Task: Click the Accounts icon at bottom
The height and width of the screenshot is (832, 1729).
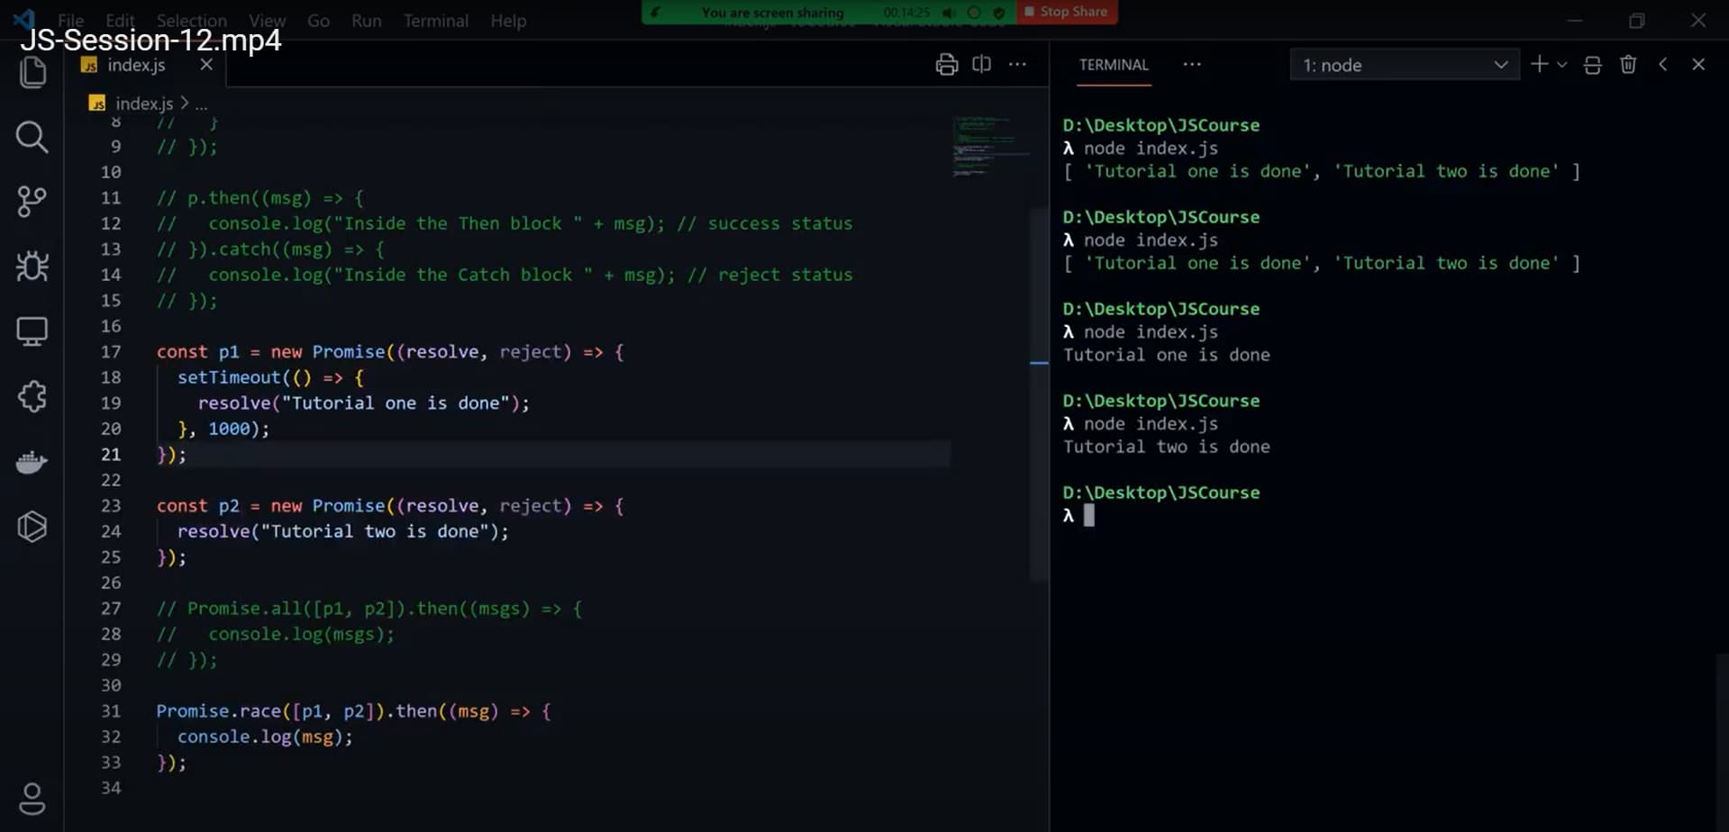Action: click(32, 798)
